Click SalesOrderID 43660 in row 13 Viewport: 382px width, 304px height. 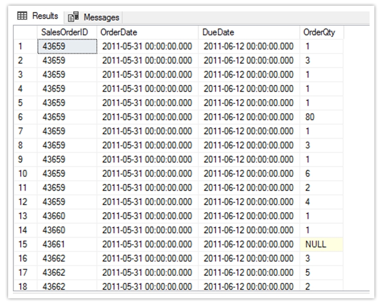pyautogui.click(x=67, y=216)
